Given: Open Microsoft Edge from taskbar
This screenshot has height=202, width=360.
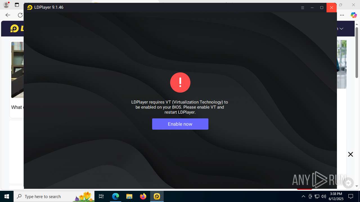Looking at the screenshot, I should pos(116,196).
